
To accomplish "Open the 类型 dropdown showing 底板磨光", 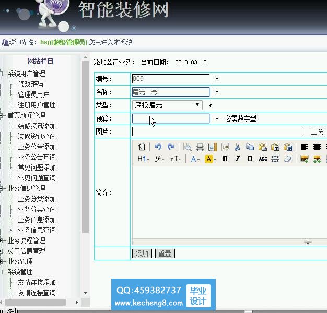I will tap(167, 105).
